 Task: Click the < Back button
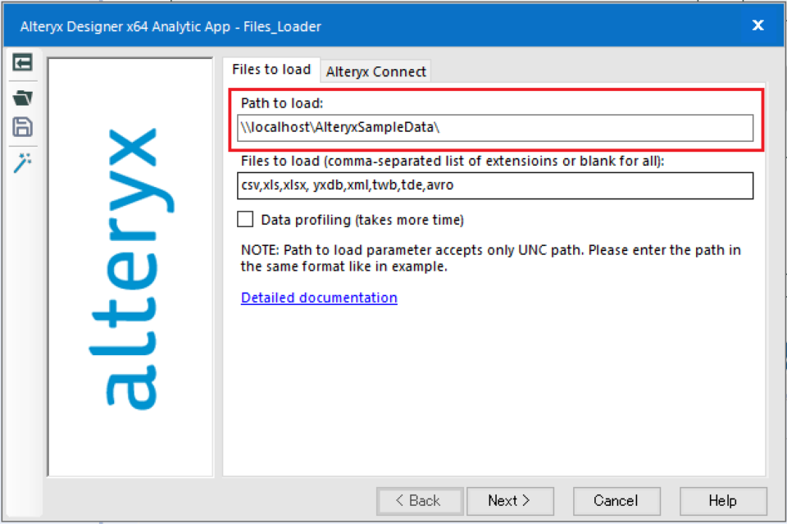[419, 500]
